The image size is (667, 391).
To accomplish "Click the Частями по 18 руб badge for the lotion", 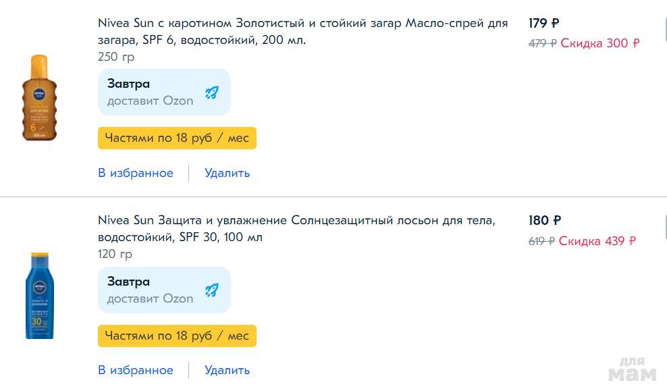I will [x=177, y=336].
